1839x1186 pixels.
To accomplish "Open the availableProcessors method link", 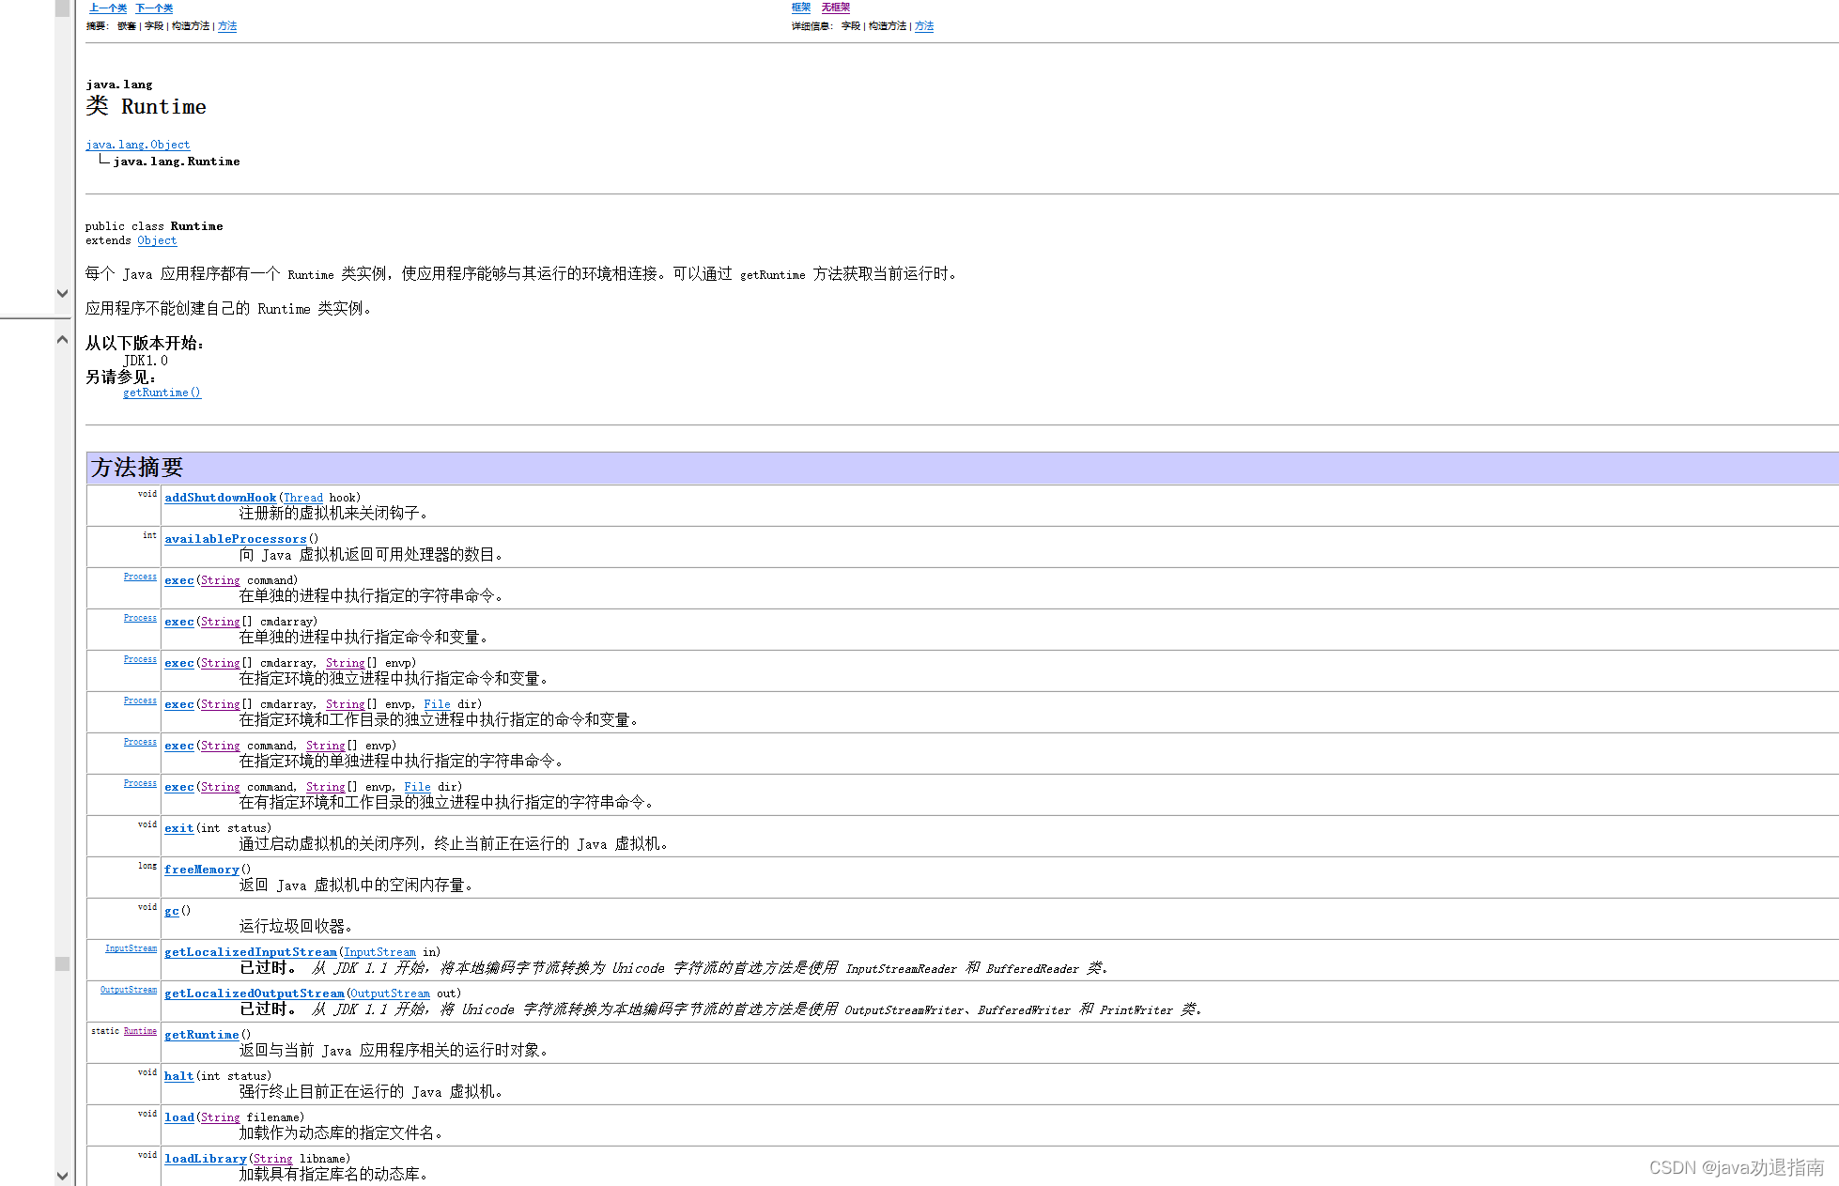I will [235, 539].
